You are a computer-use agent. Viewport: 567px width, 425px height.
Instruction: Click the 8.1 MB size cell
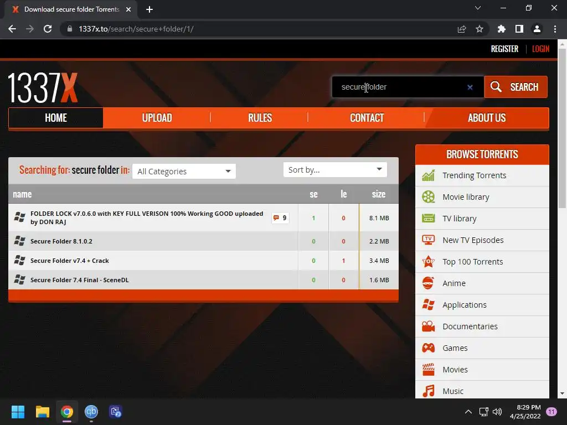[379, 218]
